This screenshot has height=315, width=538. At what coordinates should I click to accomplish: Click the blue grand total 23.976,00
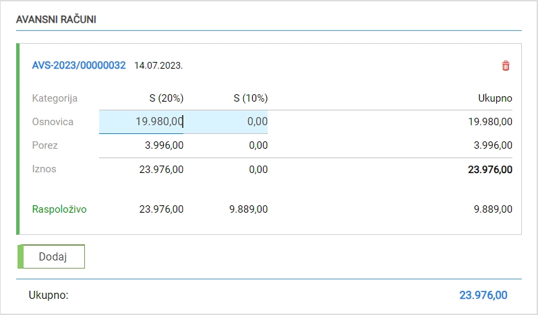coord(483,295)
